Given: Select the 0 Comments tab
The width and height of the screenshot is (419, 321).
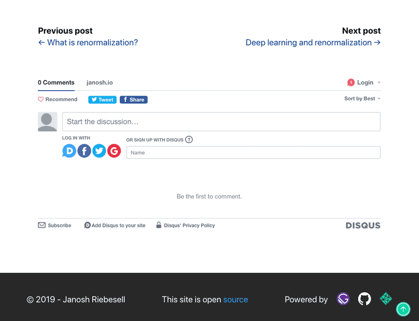Looking at the screenshot, I should 56,83.
